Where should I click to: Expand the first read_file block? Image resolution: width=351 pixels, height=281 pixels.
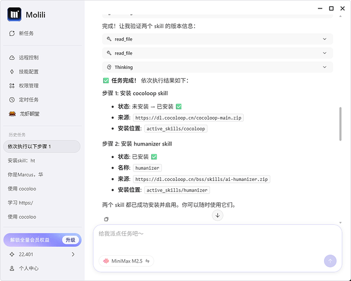pyautogui.click(x=217, y=39)
